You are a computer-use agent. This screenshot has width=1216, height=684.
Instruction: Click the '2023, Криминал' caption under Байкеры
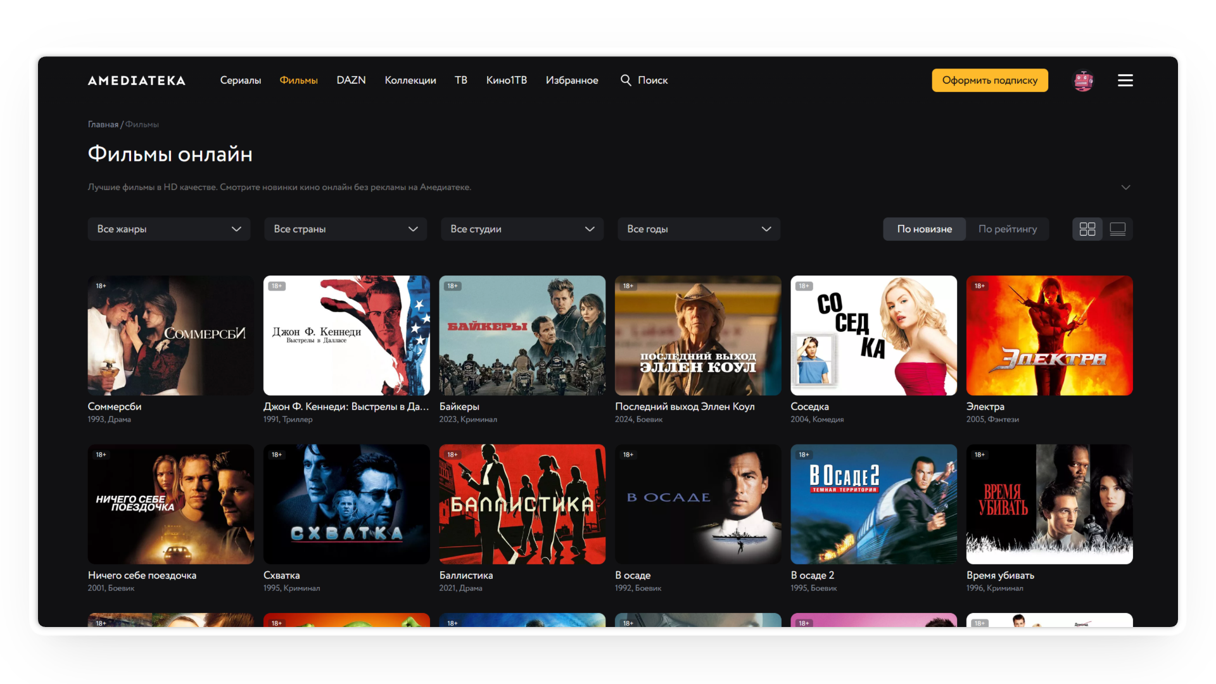pos(468,420)
